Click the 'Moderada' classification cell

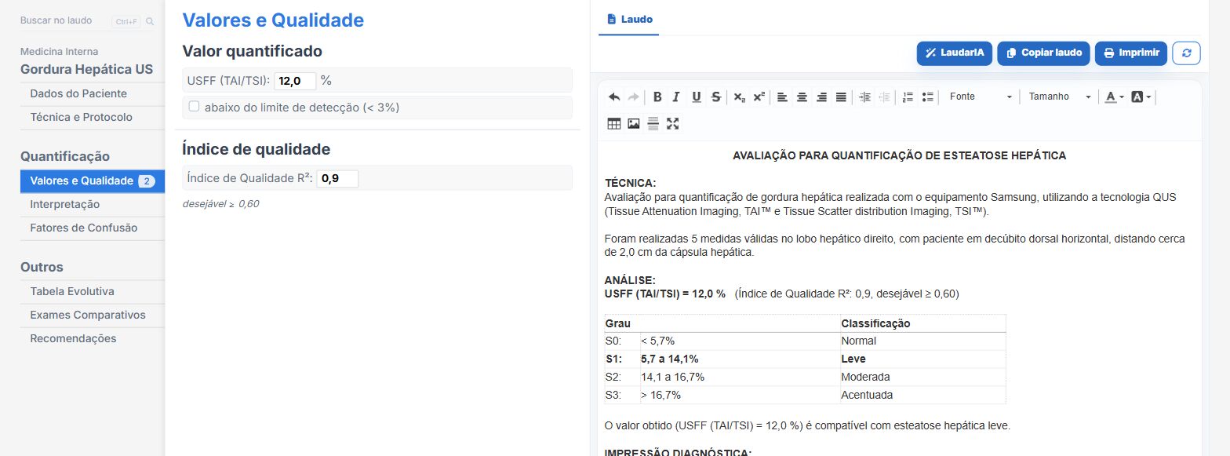click(x=923, y=377)
